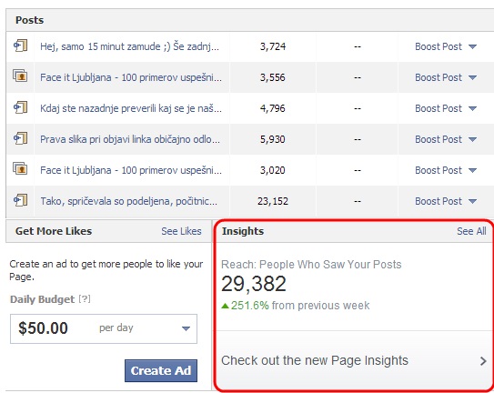Expand Boost Post arrow for 5,930 reach post

pos(472,139)
